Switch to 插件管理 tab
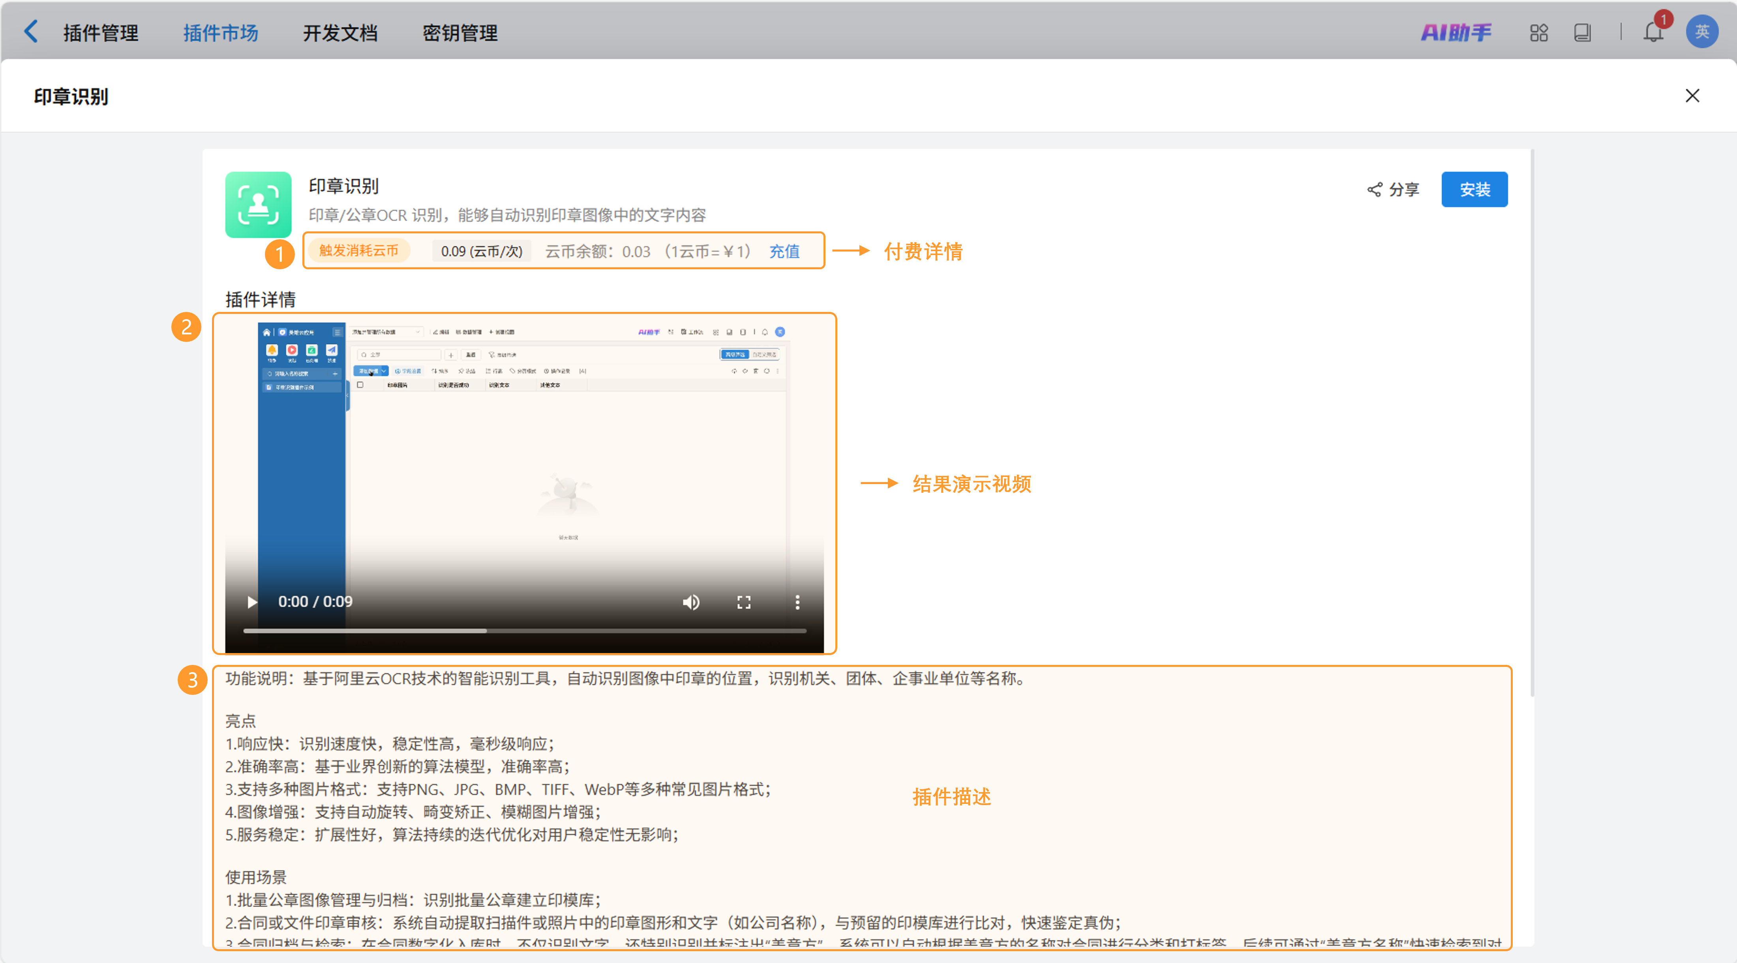The width and height of the screenshot is (1737, 963). (x=101, y=32)
